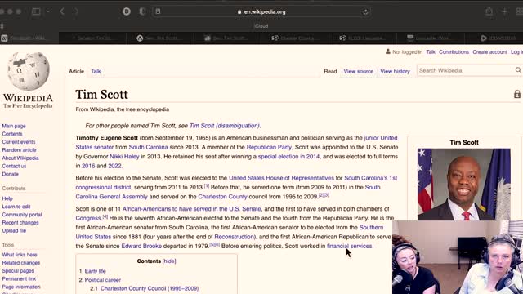Switch to the last tab with play icon
The width and height of the screenshot is (523, 294).
tap(494, 38)
